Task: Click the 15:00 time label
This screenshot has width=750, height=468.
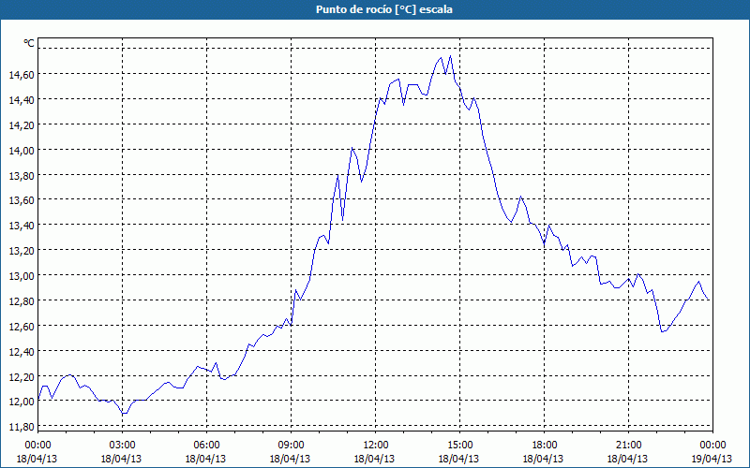Action: (459, 446)
